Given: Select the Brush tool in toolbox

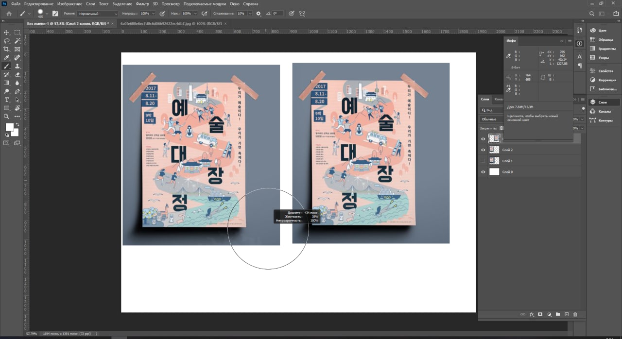Looking at the screenshot, I should point(7,66).
